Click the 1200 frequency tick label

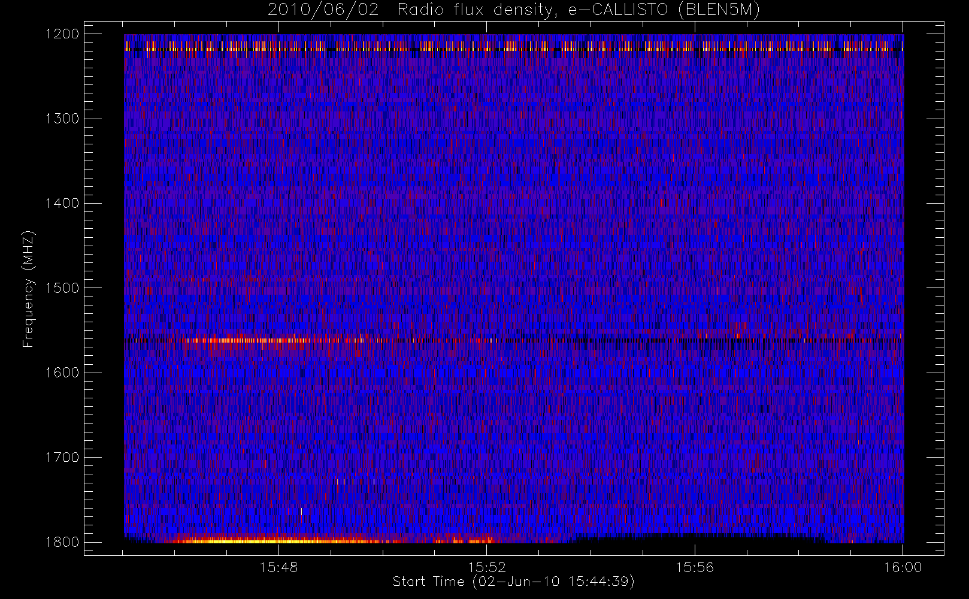pyautogui.click(x=62, y=34)
